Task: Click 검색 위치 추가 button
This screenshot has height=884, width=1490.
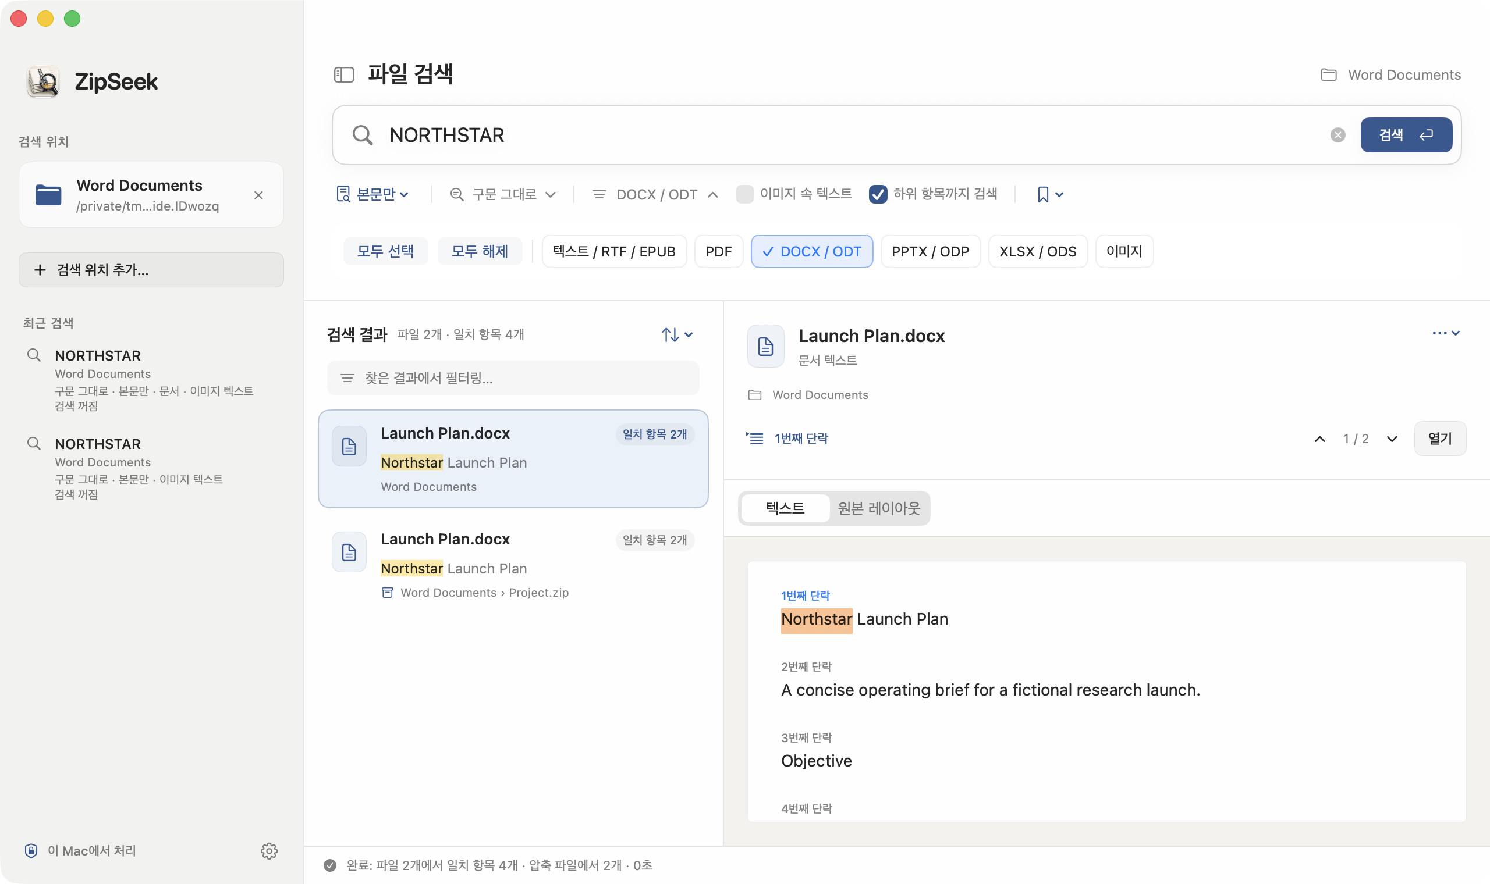Action: click(151, 270)
